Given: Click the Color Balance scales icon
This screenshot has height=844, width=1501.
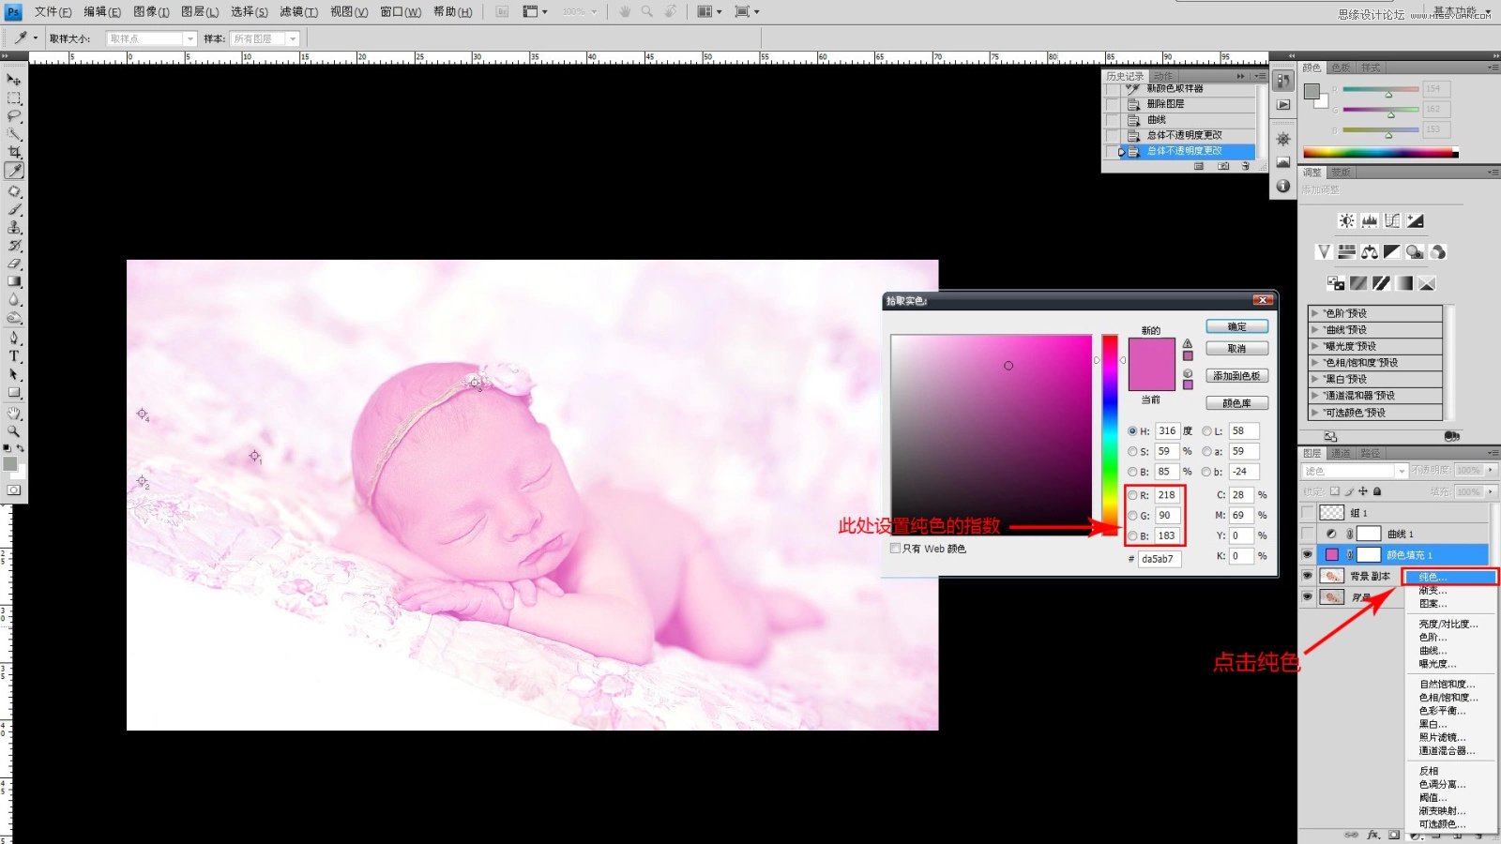Looking at the screenshot, I should (1370, 252).
